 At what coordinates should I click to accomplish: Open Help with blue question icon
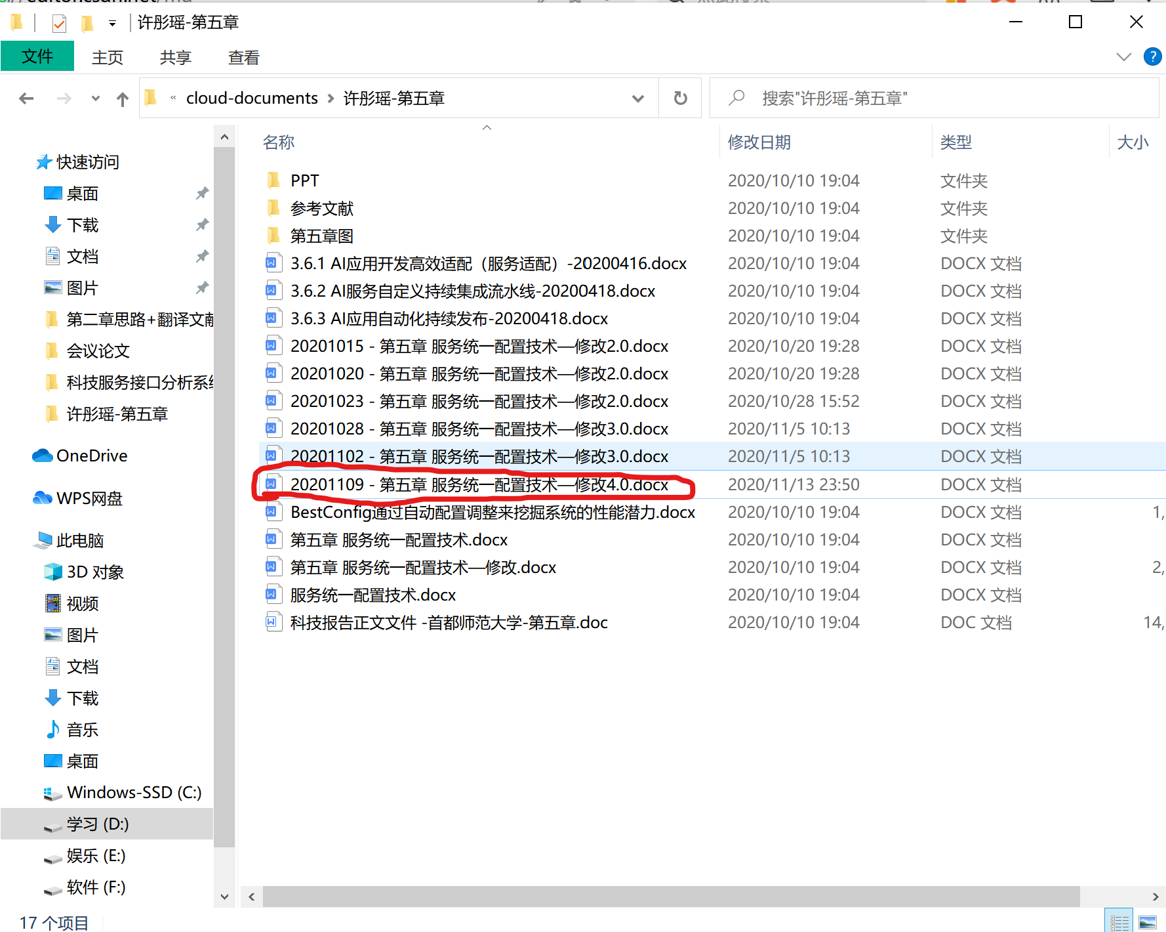[x=1152, y=56]
